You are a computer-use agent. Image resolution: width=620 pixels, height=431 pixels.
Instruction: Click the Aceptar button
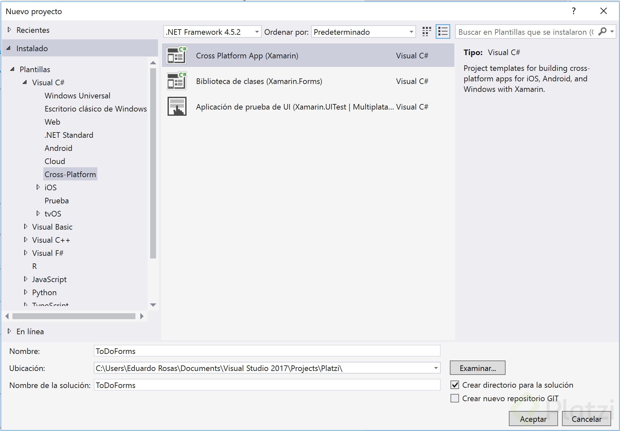[533, 419]
